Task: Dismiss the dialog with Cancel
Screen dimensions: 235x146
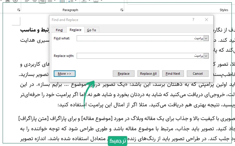Action: (197, 74)
